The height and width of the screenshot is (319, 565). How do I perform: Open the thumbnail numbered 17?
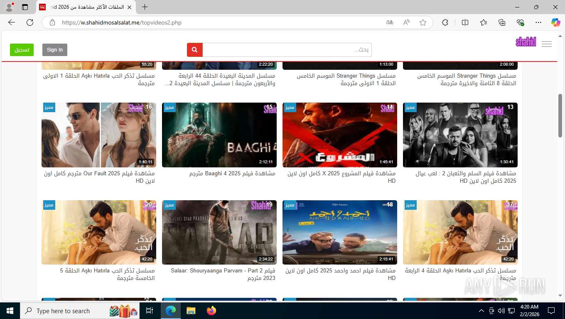(460, 233)
